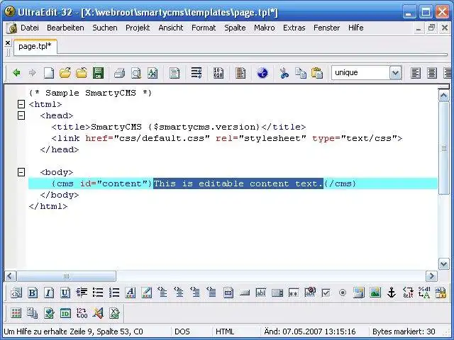Click the 12 to 00 number conversion icon
The height and width of the screenshot is (340, 454).
pos(82,313)
